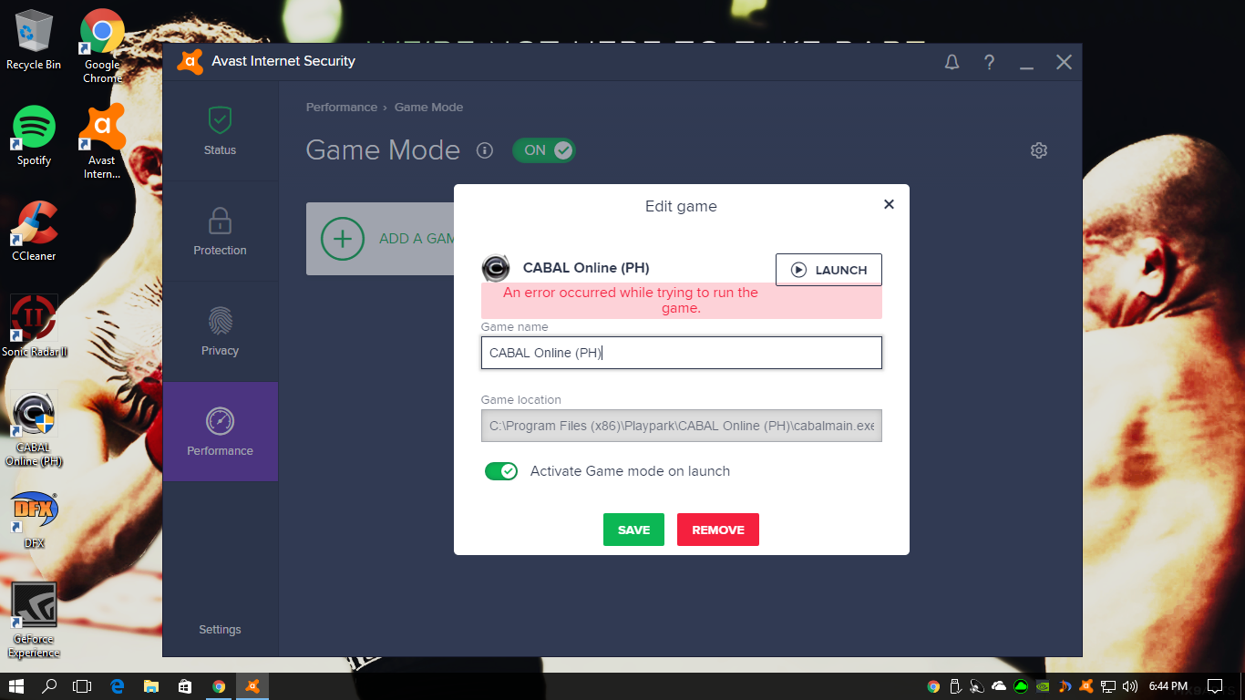
Task: Click the Game location path field
Action: (x=682, y=426)
